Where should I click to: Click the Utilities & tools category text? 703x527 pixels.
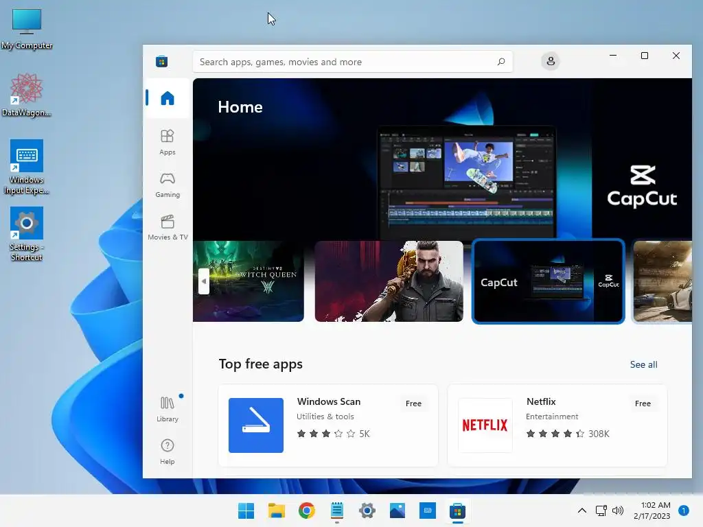pyautogui.click(x=325, y=417)
